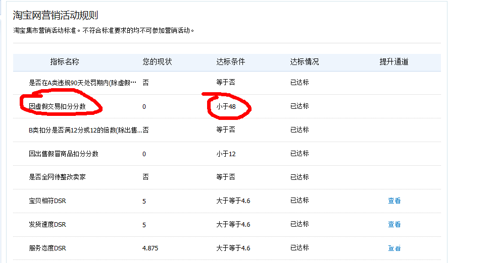The image size is (498, 263).
Task: Select the 是否全网待整改卖家 row label
Action: point(57,177)
